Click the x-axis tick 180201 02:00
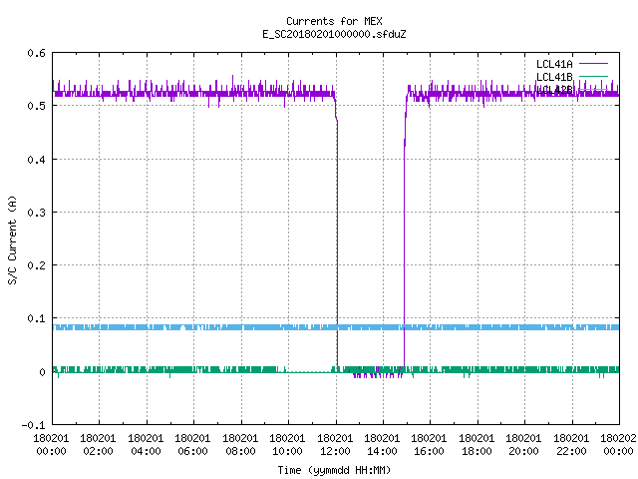 click(98, 444)
